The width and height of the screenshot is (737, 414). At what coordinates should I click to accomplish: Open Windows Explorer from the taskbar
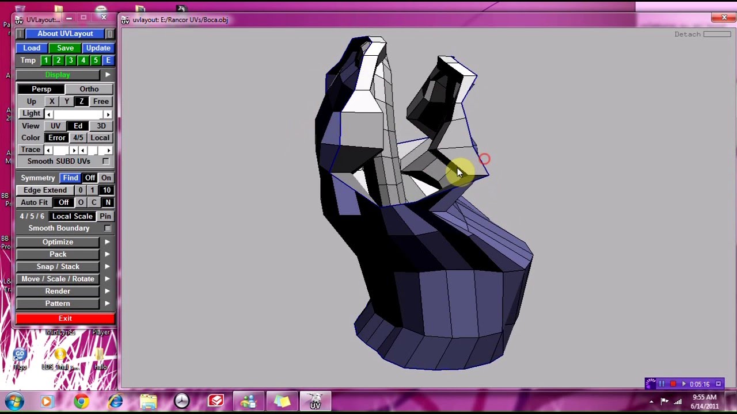(149, 401)
